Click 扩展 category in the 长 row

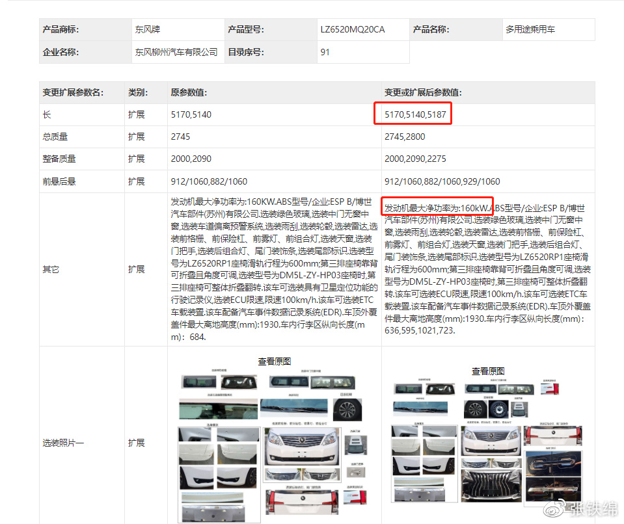tap(136, 115)
